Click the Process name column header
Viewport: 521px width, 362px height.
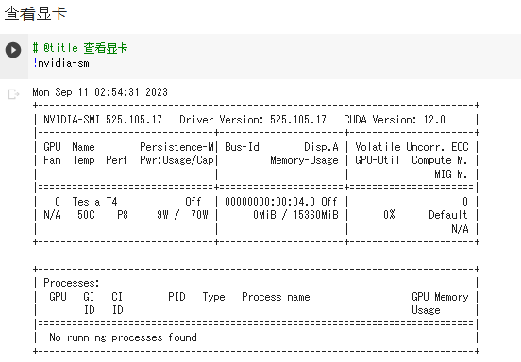pyautogui.click(x=276, y=297)
